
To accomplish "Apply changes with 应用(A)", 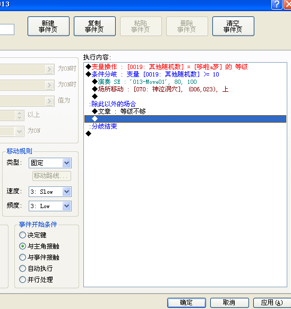I will (272, 303).
